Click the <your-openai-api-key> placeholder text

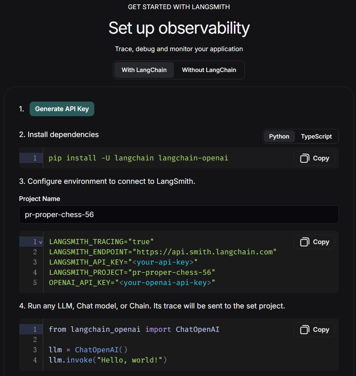click(x=165, y=283)
